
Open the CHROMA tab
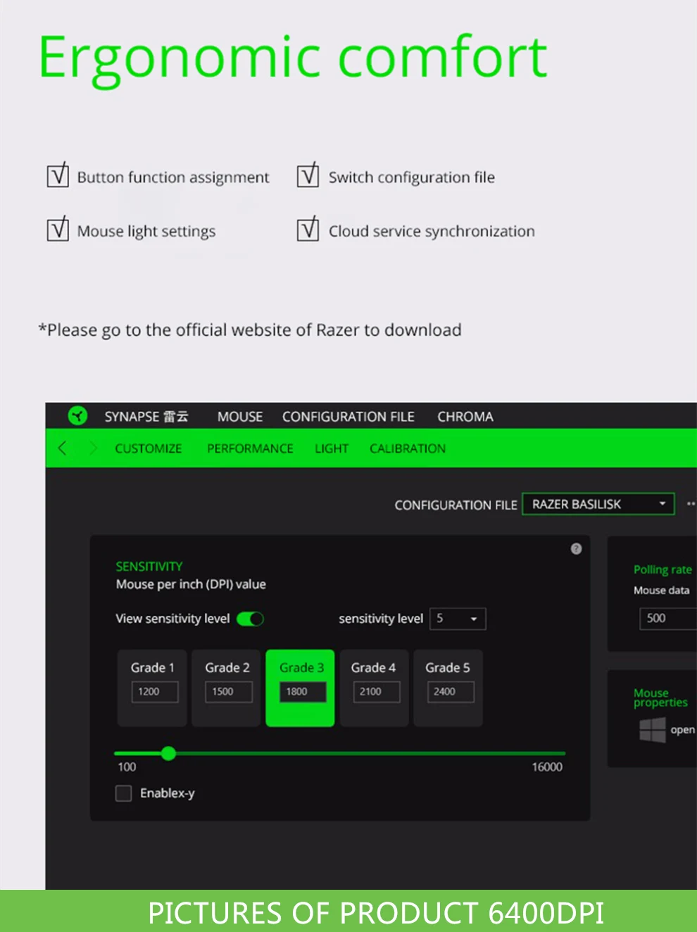(x=465, y=417)
